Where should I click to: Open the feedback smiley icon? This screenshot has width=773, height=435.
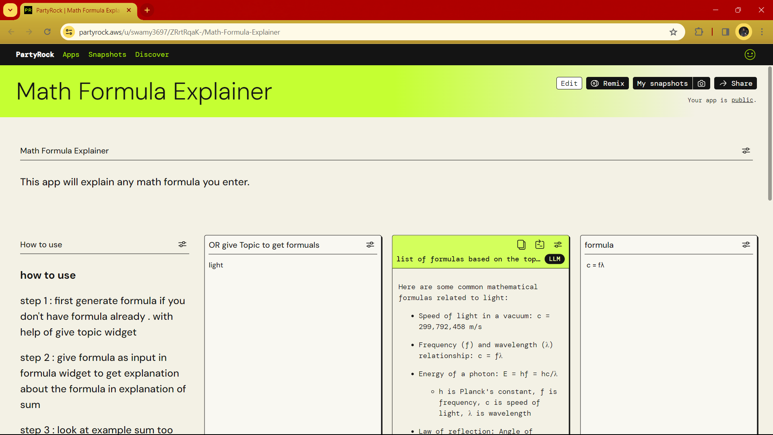point(750,54)
